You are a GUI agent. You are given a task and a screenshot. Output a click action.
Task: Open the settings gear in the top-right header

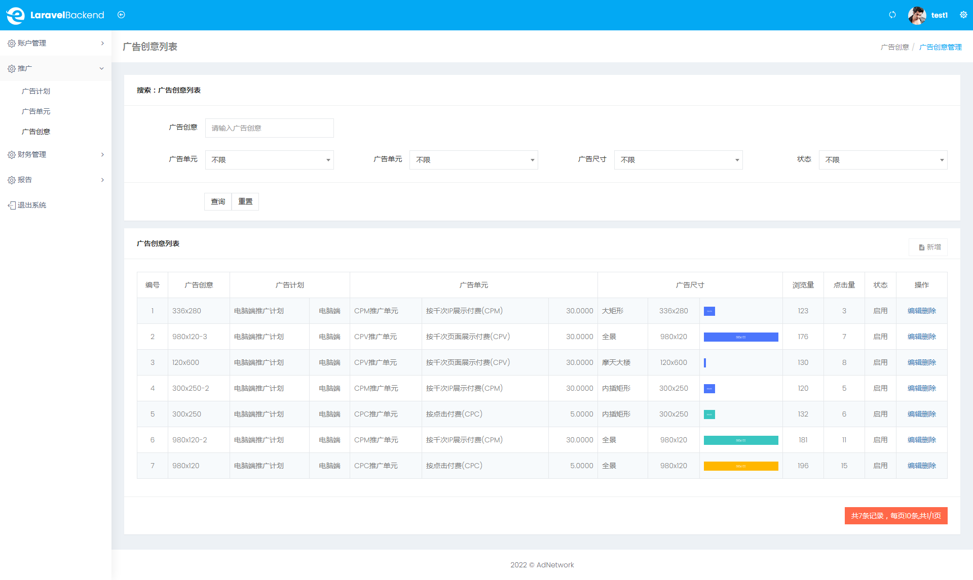(963, 15)
